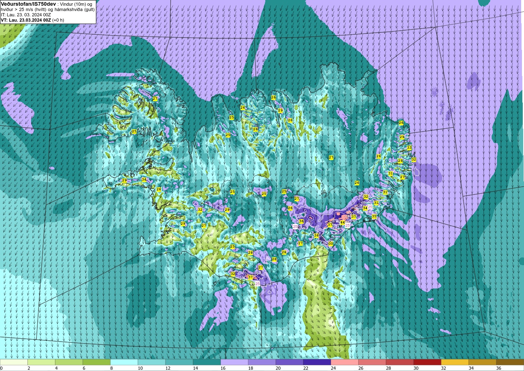Click the Veðurstofan/IS750dev title text
The height and width of the screenshot is (371, 524).
click(29, 4)
